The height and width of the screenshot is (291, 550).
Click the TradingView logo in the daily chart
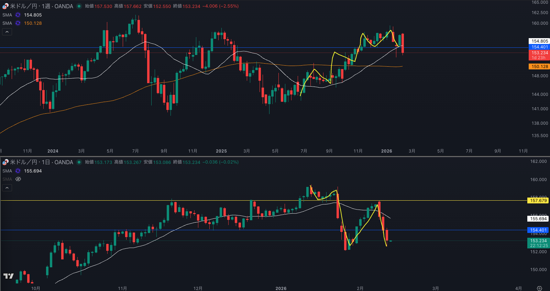(x=9, y=276)
